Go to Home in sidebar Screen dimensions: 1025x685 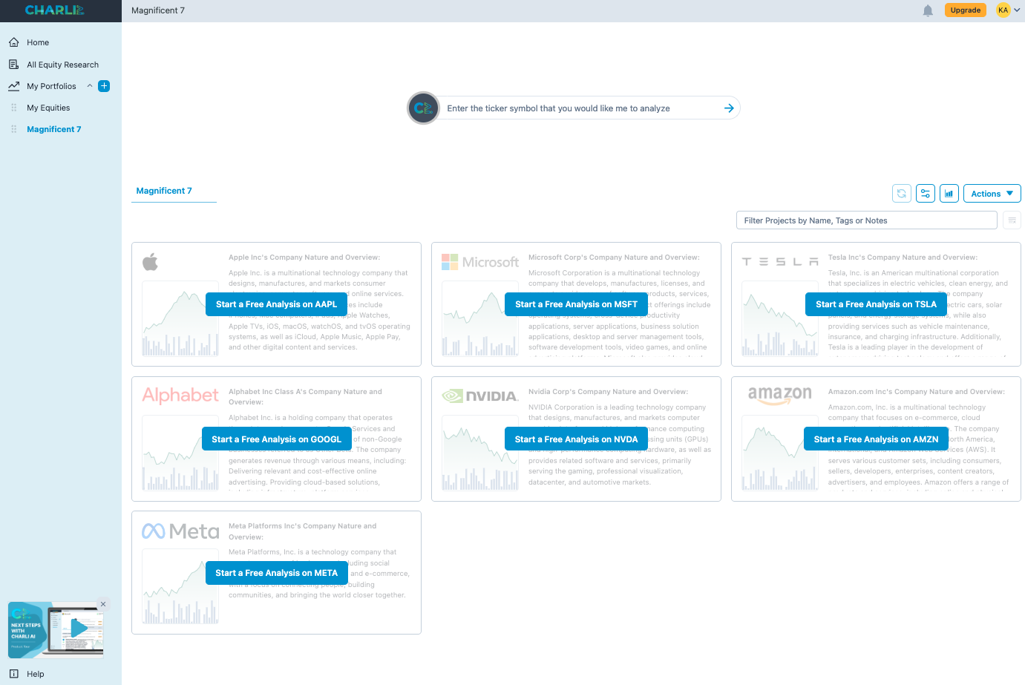(x=38, y=42)
